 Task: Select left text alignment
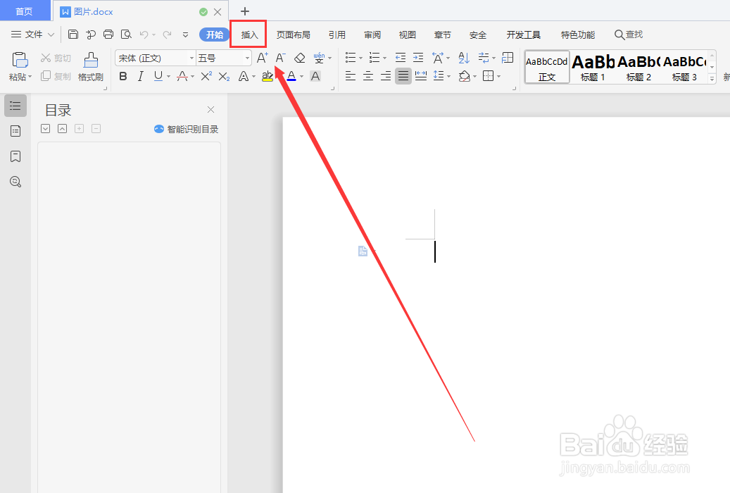coord(351,76)
